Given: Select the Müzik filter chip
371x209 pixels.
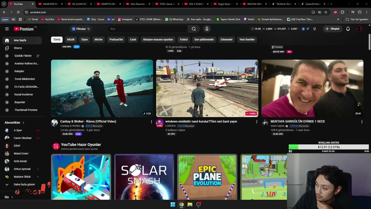Looking at the screenshot, I should [x=71, y=39].
